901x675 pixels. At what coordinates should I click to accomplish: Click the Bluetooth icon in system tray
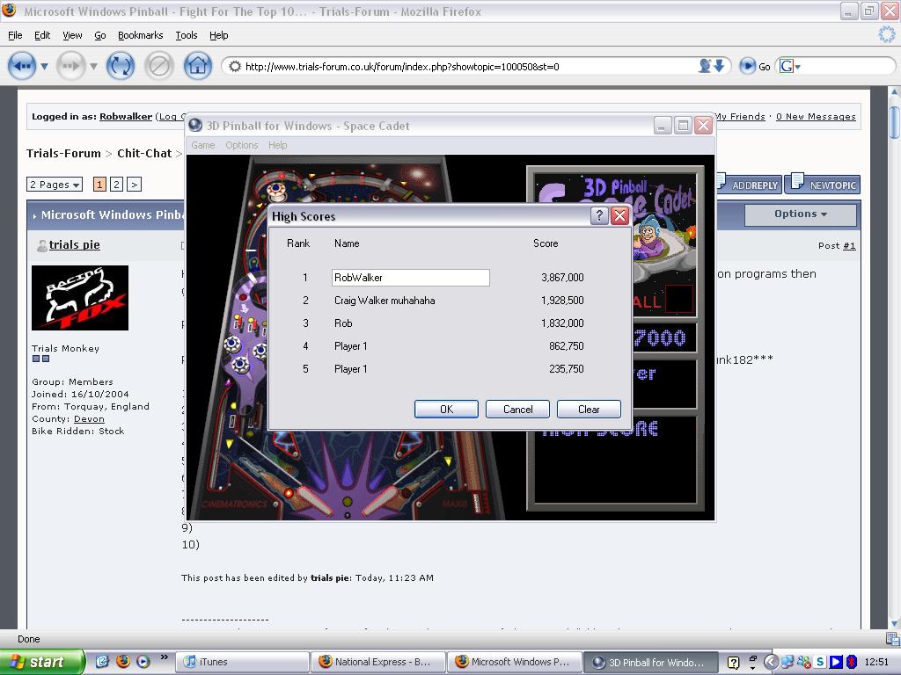(852, 663)
